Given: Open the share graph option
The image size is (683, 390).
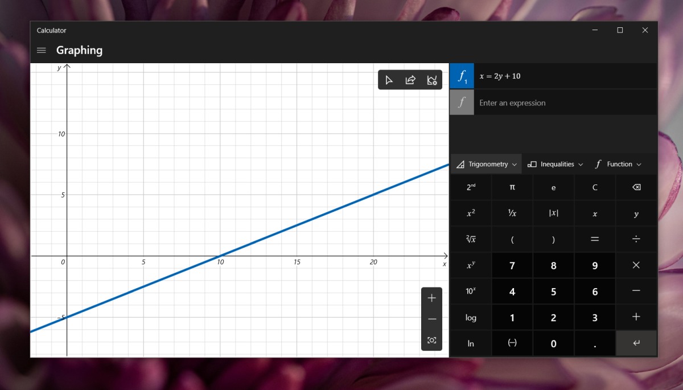Looking at the screenshot, I should point(410,80).
